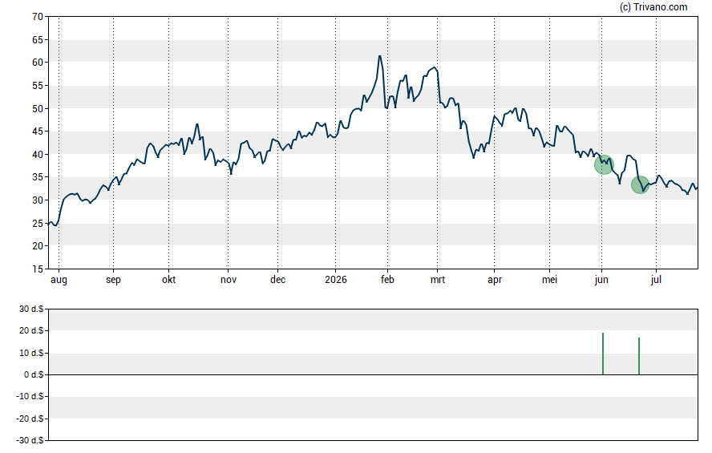Click the 55 price axis label
Image resolution: width=712 pixels, height=453 pixels.
pyautogui.click(x=38, y=86)
